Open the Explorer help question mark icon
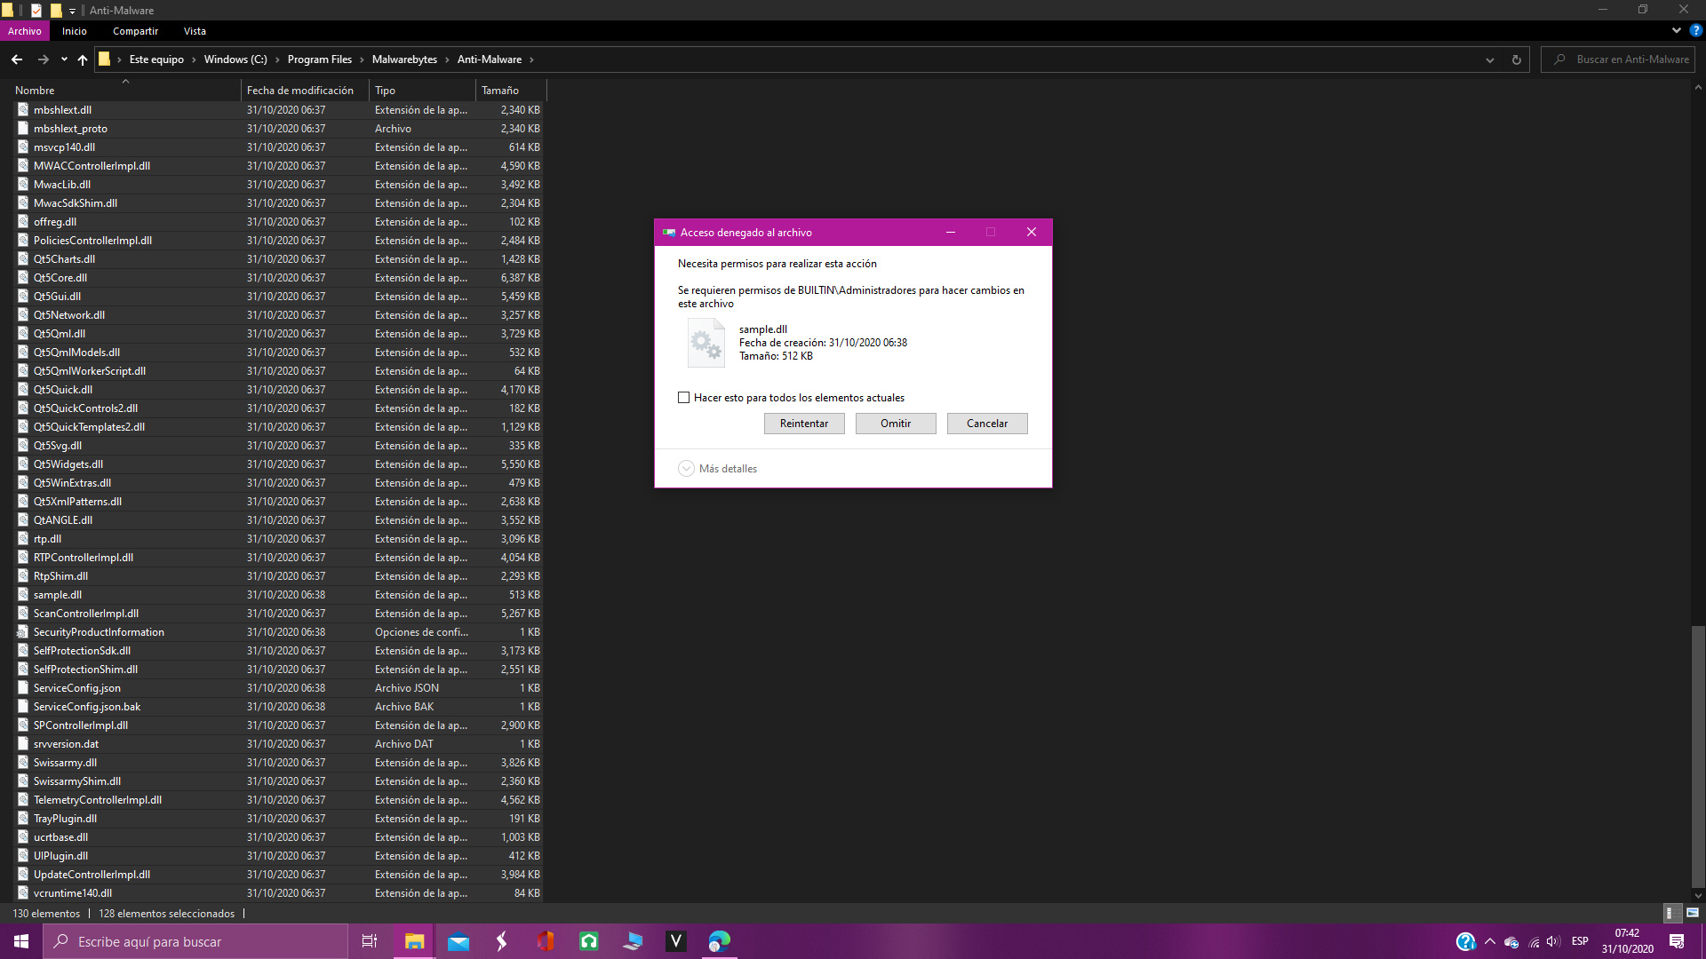Image resolution: width=1706 pixels, height=959 pixels. click(1695, 30)
